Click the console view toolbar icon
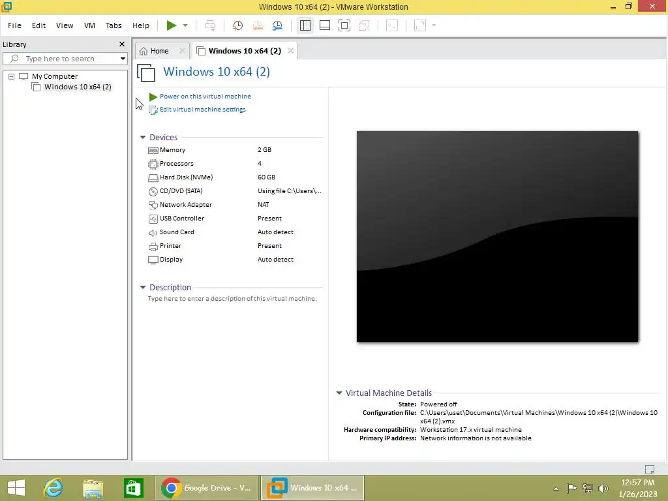The width and height of the screenshot is (668, 501). pyautogui.click(x=392, y=25)
